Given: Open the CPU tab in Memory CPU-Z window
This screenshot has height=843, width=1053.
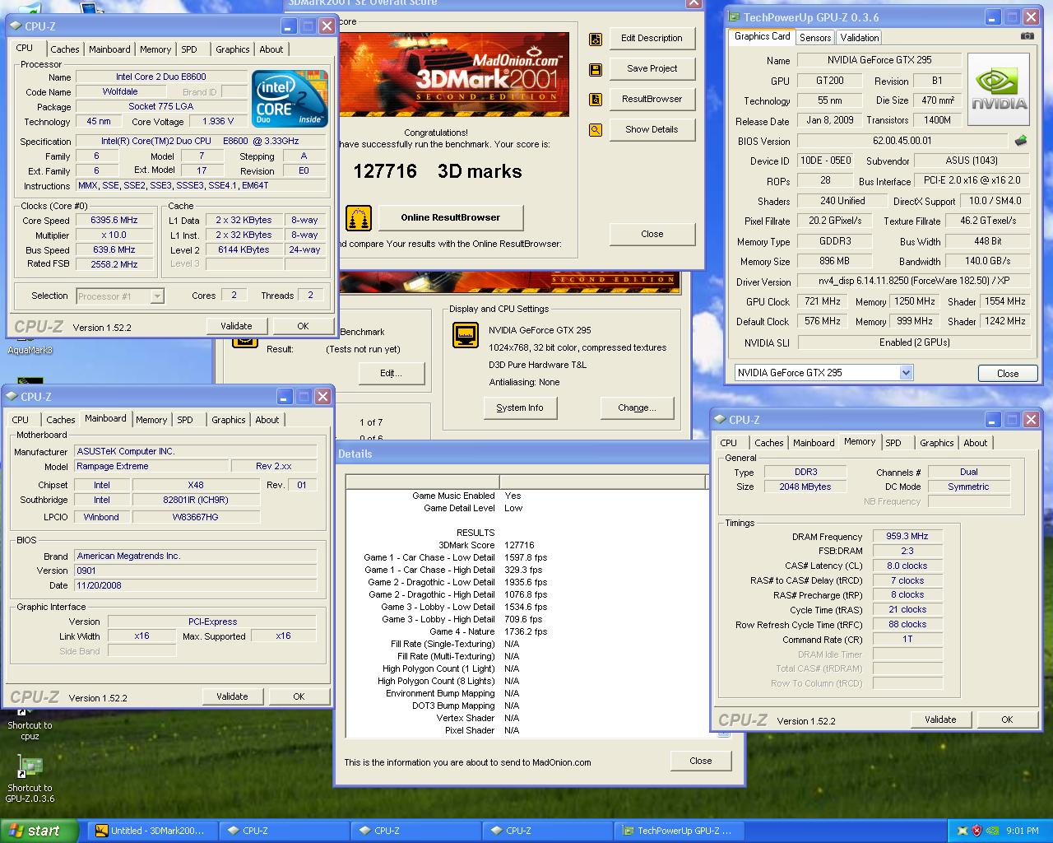Looking at the screenshot, I should pos(729,443).
